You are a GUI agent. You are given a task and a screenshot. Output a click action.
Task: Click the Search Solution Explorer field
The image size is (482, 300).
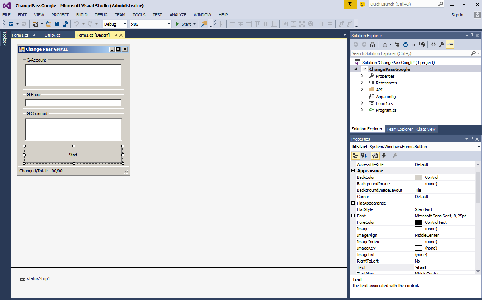click(410, 53)
